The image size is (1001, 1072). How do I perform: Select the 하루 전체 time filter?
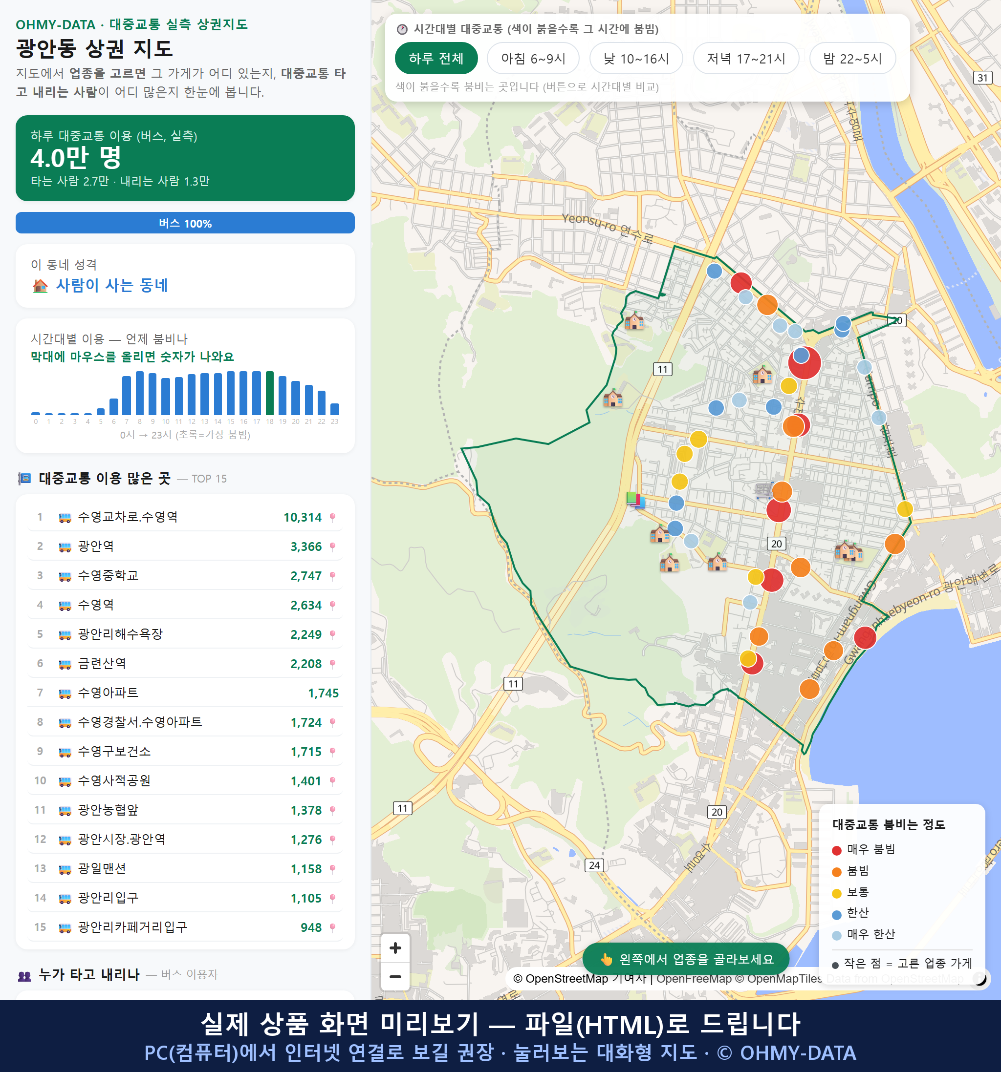click(436, 58)
